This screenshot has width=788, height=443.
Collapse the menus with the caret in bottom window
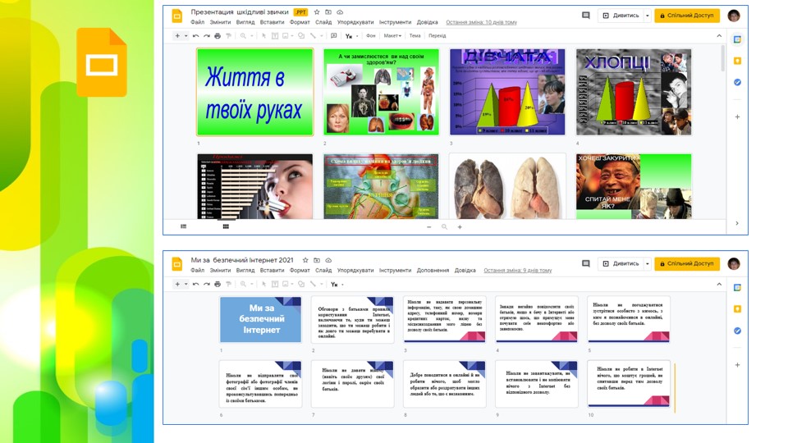pyautogui.click(x=719, y=285)
